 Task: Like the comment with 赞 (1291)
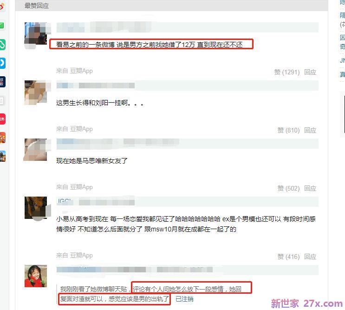[286, 72]
